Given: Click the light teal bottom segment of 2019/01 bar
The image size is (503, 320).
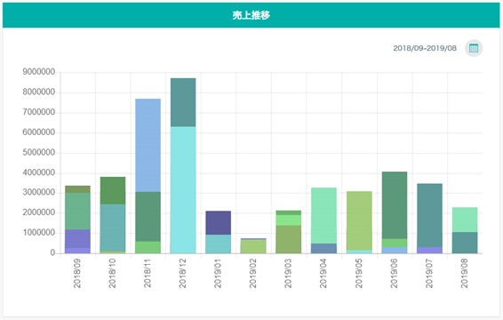Looking at the screenshot, I should 218,244.
